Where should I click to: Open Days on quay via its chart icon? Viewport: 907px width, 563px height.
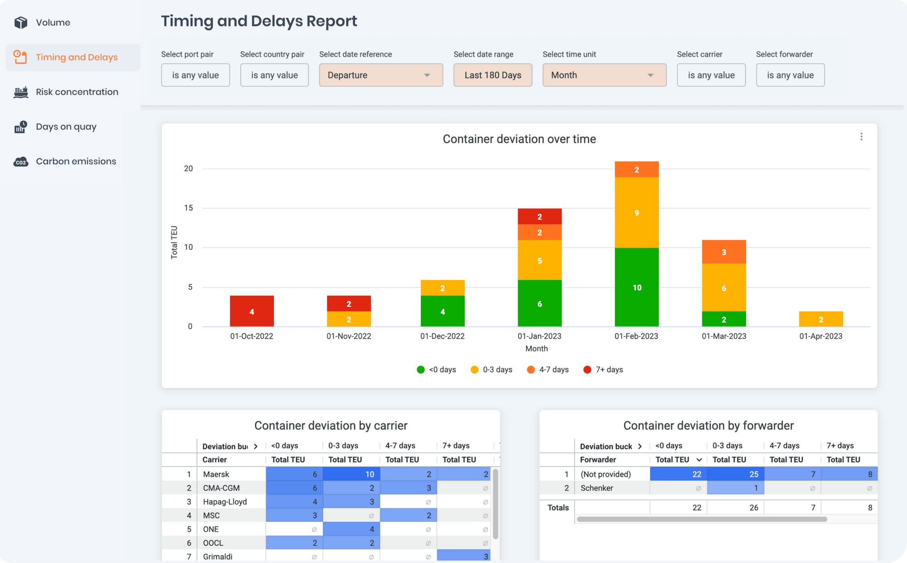[x=20, y=127]
